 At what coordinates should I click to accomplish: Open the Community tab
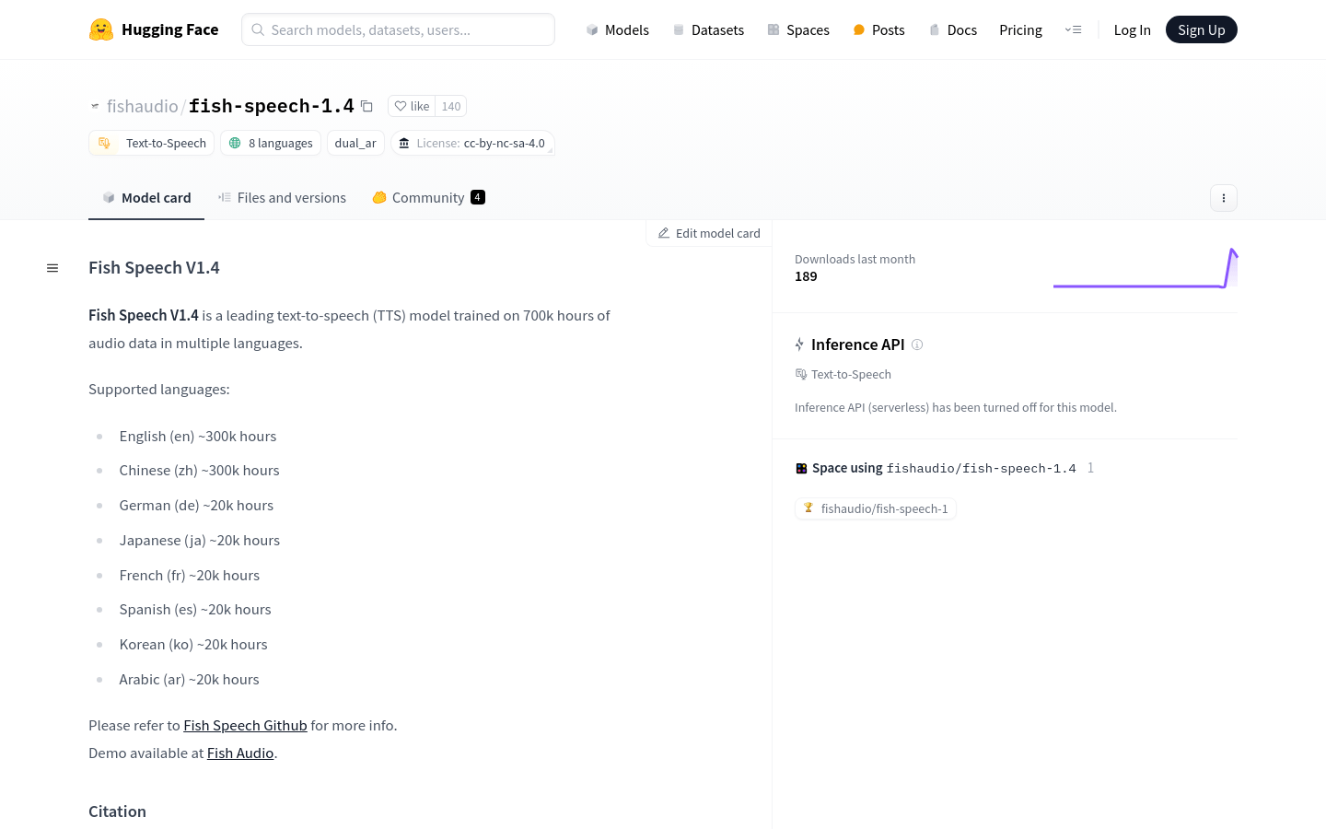point(428,198)
